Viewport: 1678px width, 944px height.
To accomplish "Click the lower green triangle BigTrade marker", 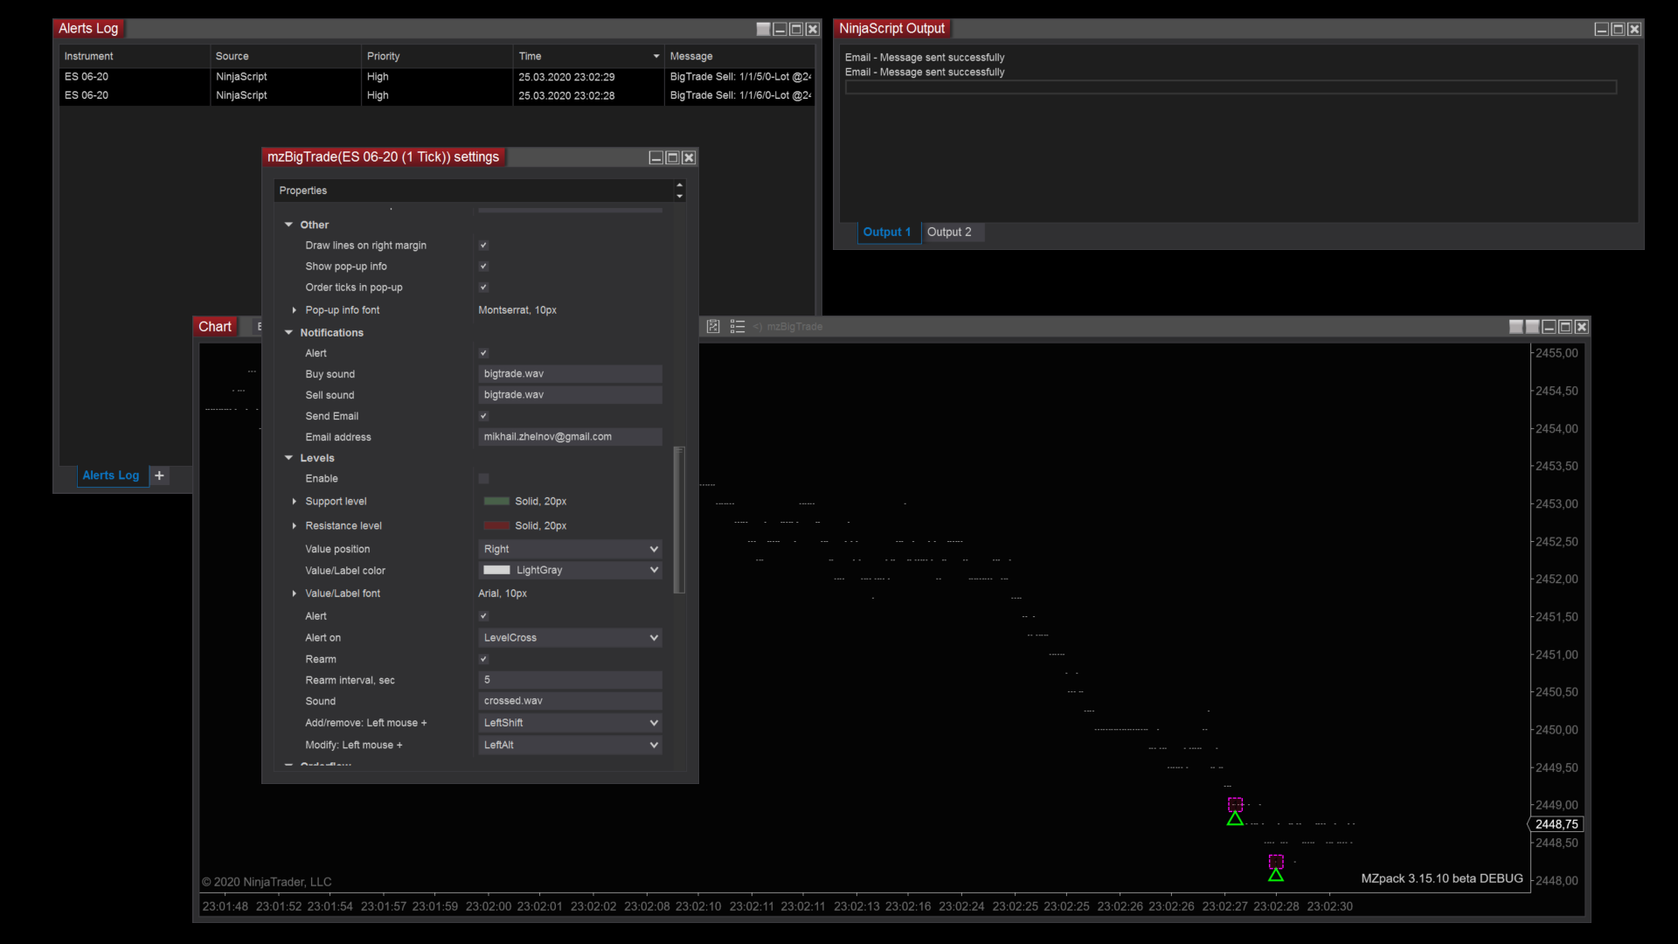I will [x=1276, y=875].
